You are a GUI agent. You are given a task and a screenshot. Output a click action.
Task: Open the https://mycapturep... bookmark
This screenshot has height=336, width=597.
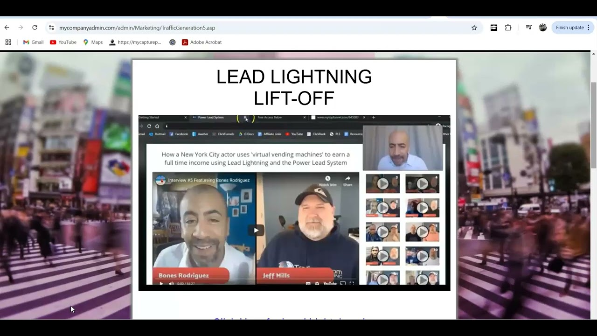click(135, 42)
